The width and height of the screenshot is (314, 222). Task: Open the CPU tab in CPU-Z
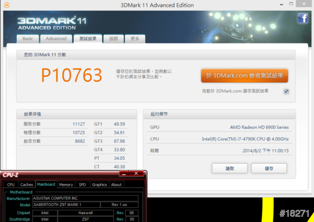point(11,184)
